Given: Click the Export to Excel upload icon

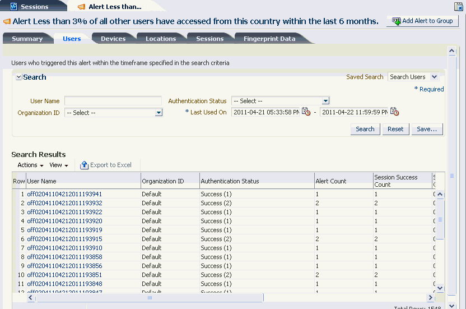Looking at the screenshot, I should point(84,165).
